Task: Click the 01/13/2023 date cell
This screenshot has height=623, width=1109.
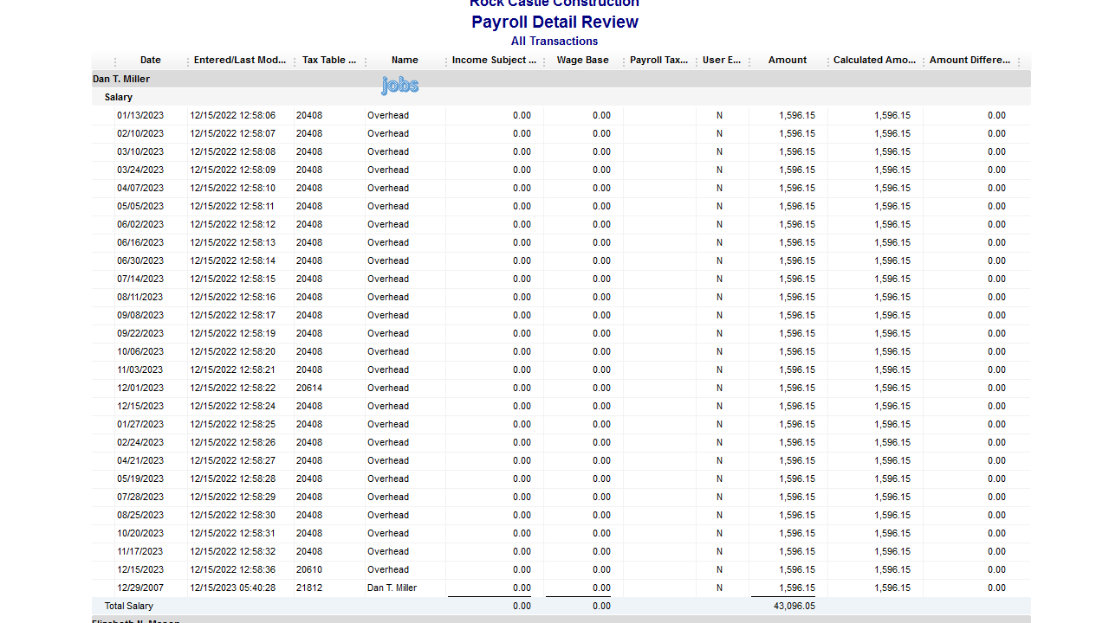Action: coord(140,116)
